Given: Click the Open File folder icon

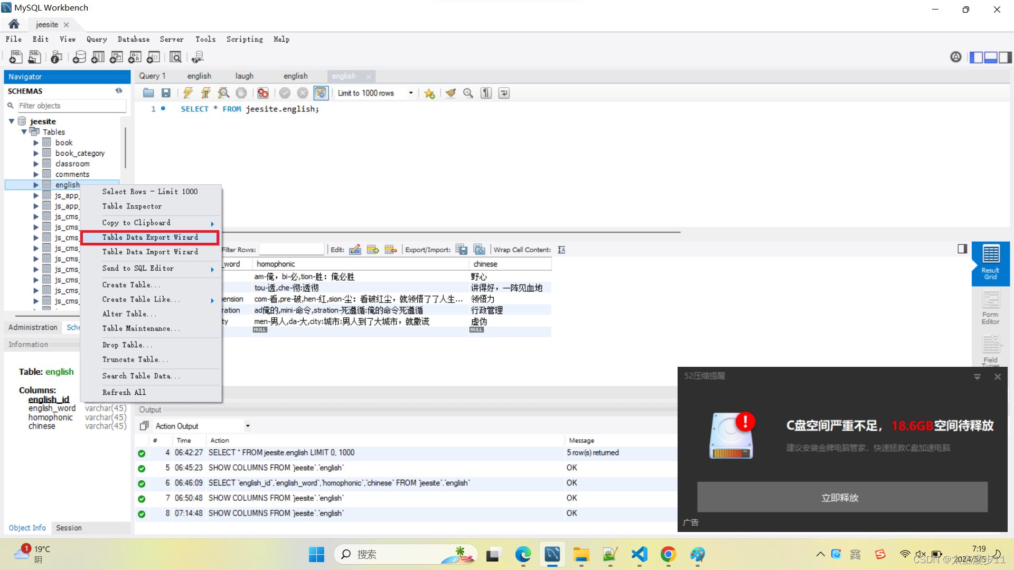Looking at the screenshot, I should [148, 92].
